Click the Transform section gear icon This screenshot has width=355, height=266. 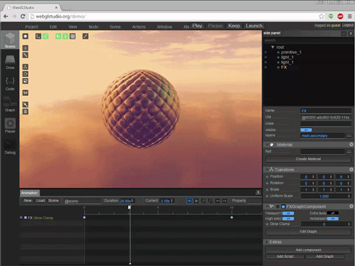[x=351, y=169]
